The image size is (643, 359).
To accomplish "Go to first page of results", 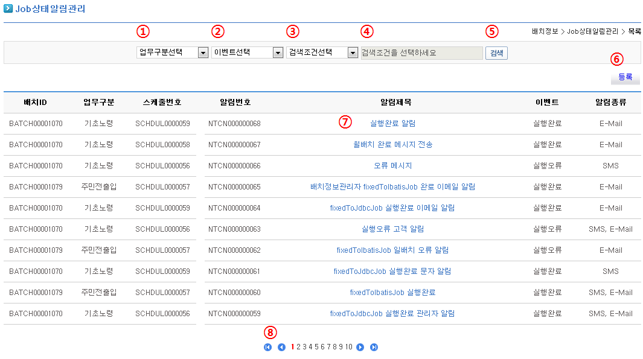I will click(267, 347).
